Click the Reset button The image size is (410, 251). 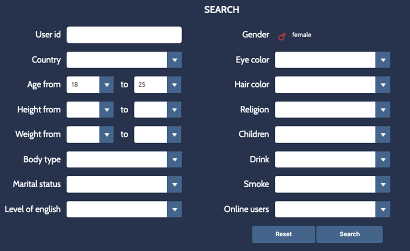[x=283, y=234]
